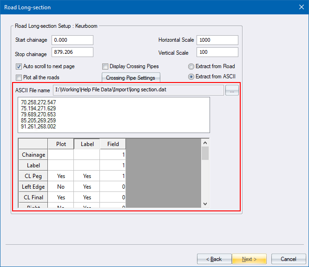Select Extract from ASCII option

[191, 76]
